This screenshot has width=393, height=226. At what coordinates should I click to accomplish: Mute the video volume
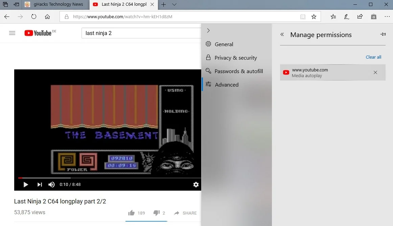(51, 185)
